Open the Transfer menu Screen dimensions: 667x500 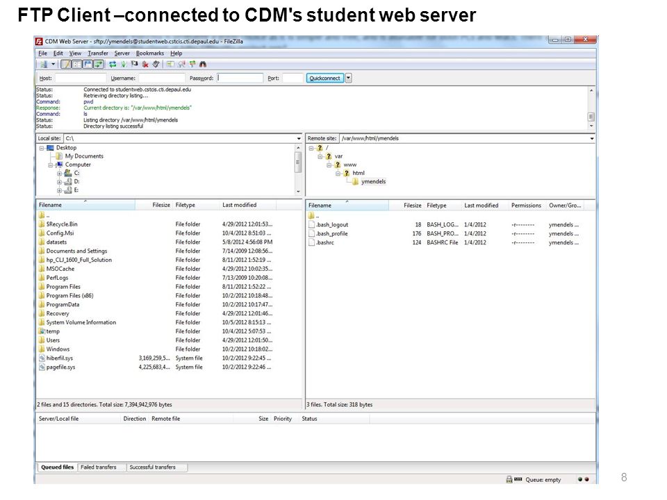pyautogui.click(x=98, y=53)
